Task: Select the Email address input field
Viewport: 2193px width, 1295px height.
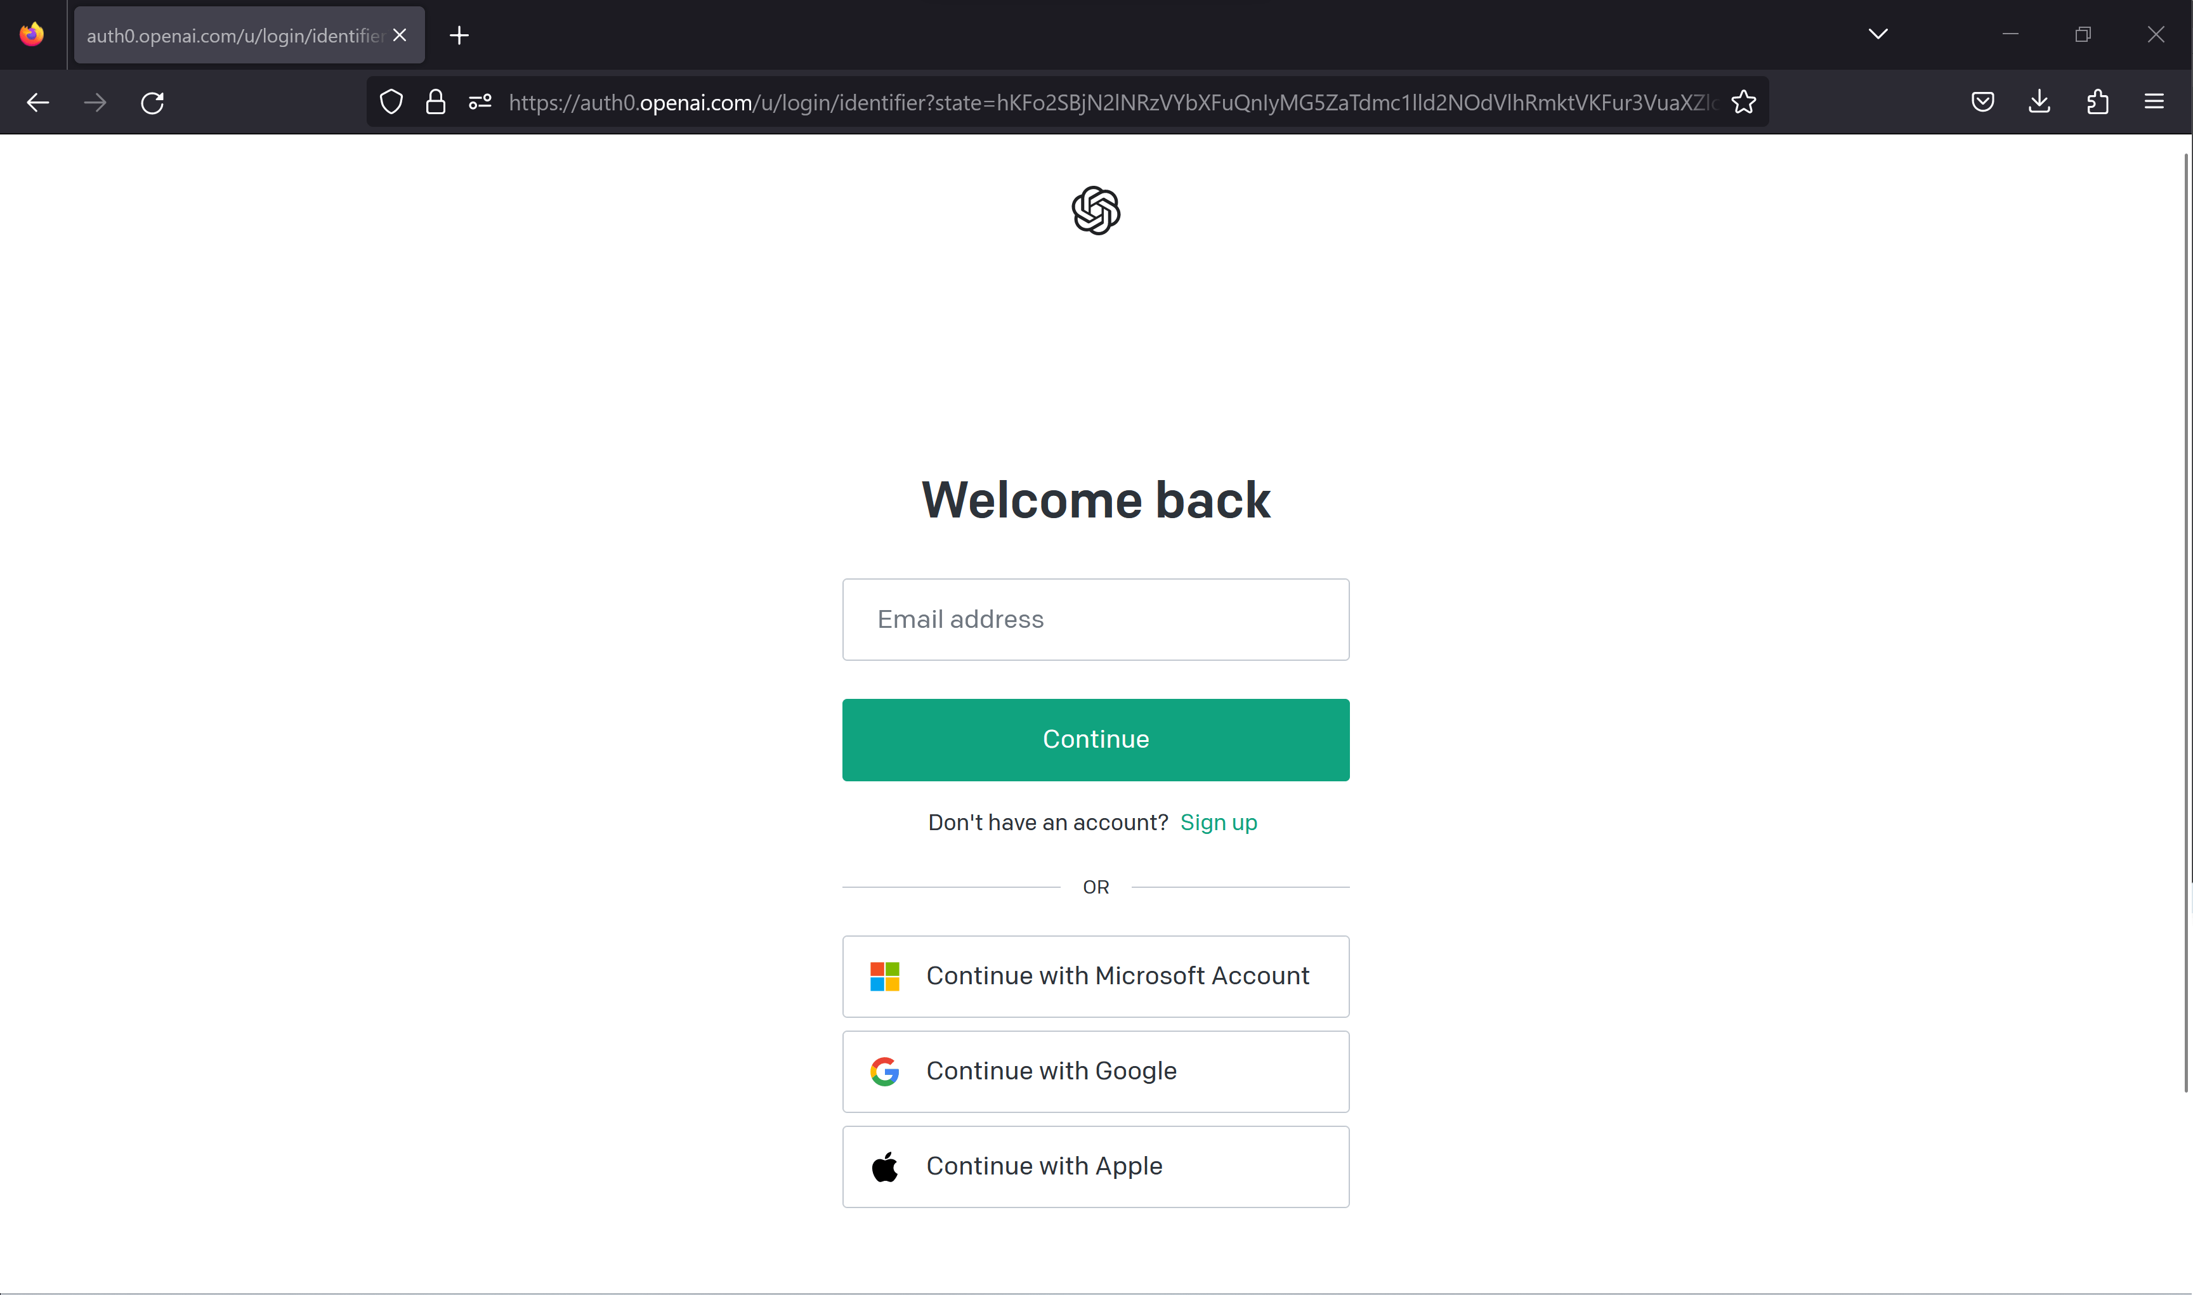Action: click(1095, 618)
